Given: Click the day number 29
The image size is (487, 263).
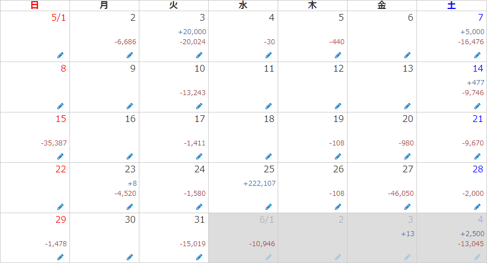Looking at the screenshot, I should [x=60, y=219].
